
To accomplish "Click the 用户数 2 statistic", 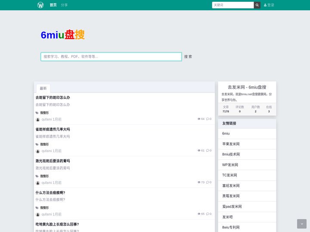I will click(255, 109).
